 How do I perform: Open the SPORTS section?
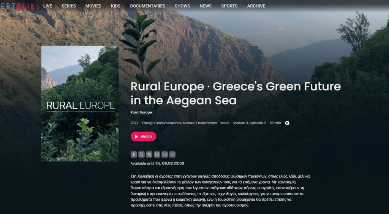click(229, 6)
